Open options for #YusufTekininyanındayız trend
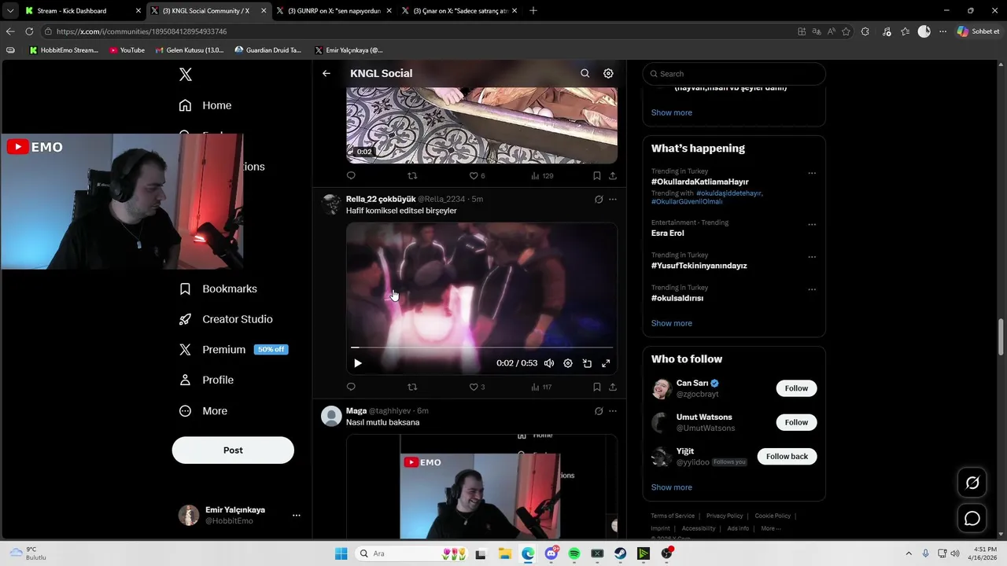Viewport: 1007px width, 566px height. tap(812, 257)
